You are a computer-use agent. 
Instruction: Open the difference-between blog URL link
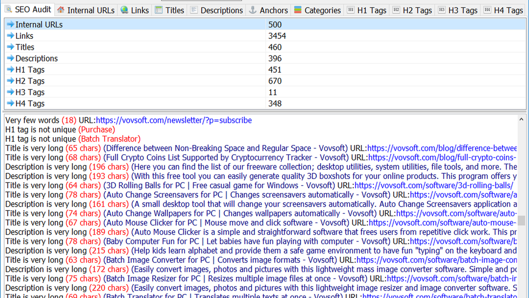coord(442,148)
